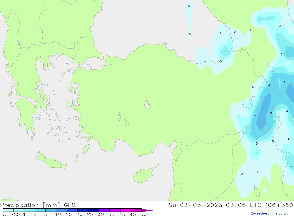This screenshot has height=216, width=294.
Task: Pick the 10–15 mm blue legend swatch
Action: [61, 210]
